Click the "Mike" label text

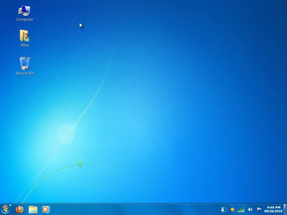tap(25, 45)
